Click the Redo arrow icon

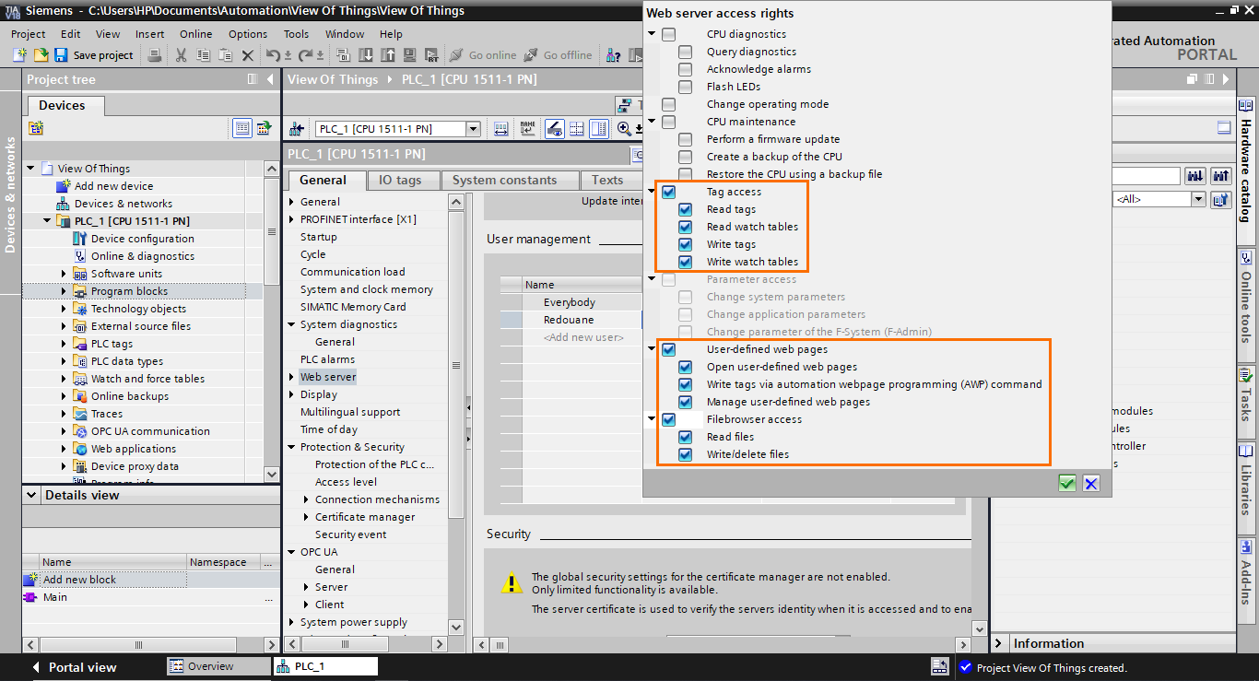306,55
